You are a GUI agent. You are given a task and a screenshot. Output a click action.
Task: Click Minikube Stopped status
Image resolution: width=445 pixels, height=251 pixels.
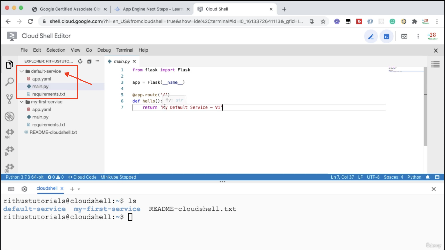click(118, 177)
